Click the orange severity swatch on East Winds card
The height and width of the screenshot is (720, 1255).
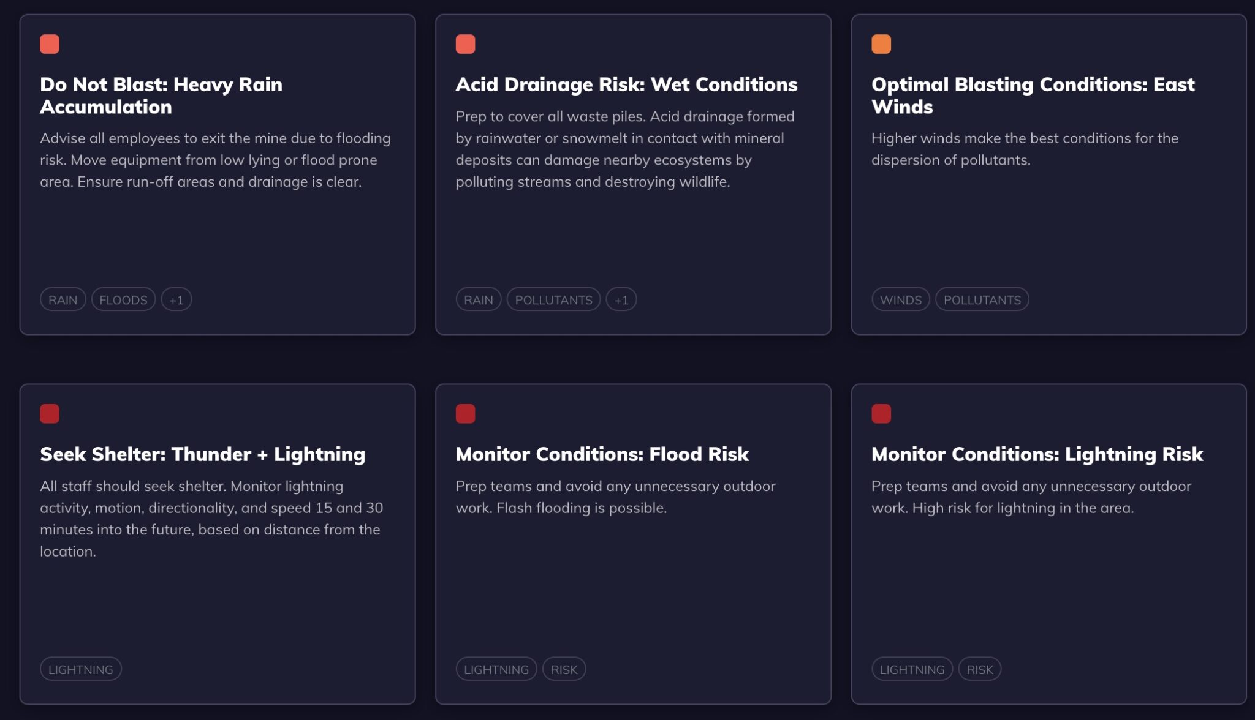pyautogui.click(x=882, y=43)
